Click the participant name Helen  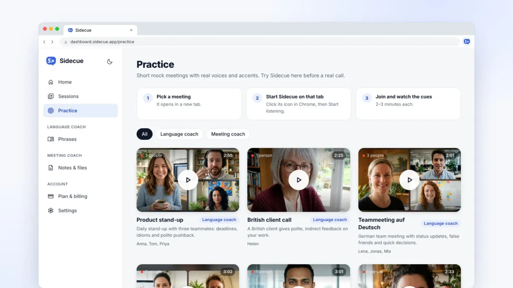tap(253, 244)
